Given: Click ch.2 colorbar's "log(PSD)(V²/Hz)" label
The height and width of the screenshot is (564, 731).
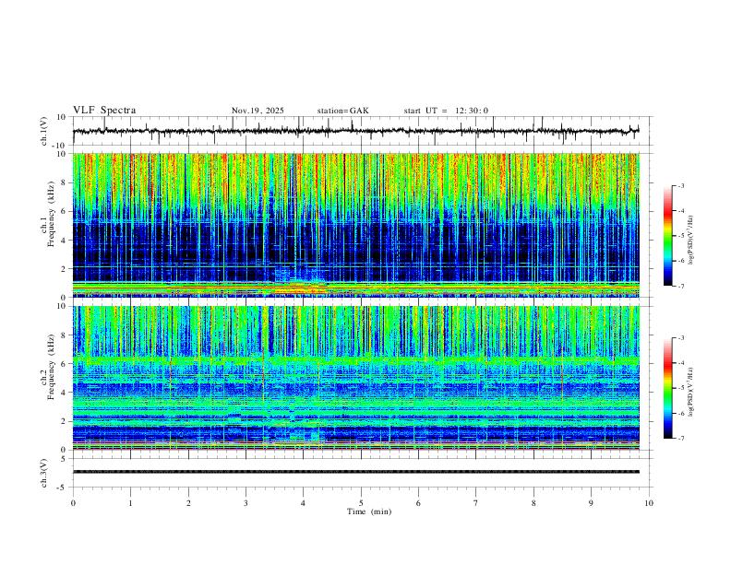Looking at the screenshot, I should pos(691,392).
